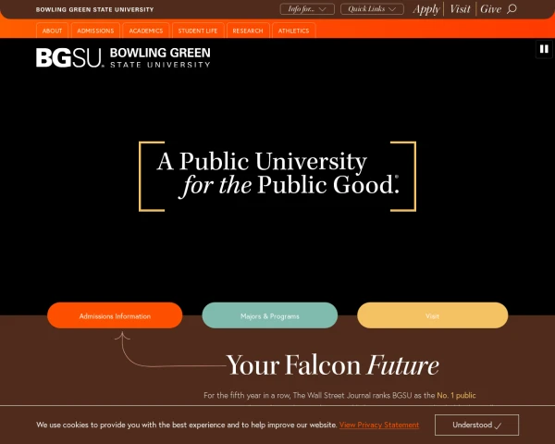The height and width of the screenshot is (444, 555).
Task: Expand the Quick Links dropdown
Action: coord(372,9)
